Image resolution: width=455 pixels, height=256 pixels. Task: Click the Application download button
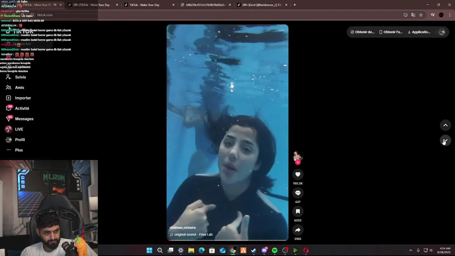pos(419,32)
